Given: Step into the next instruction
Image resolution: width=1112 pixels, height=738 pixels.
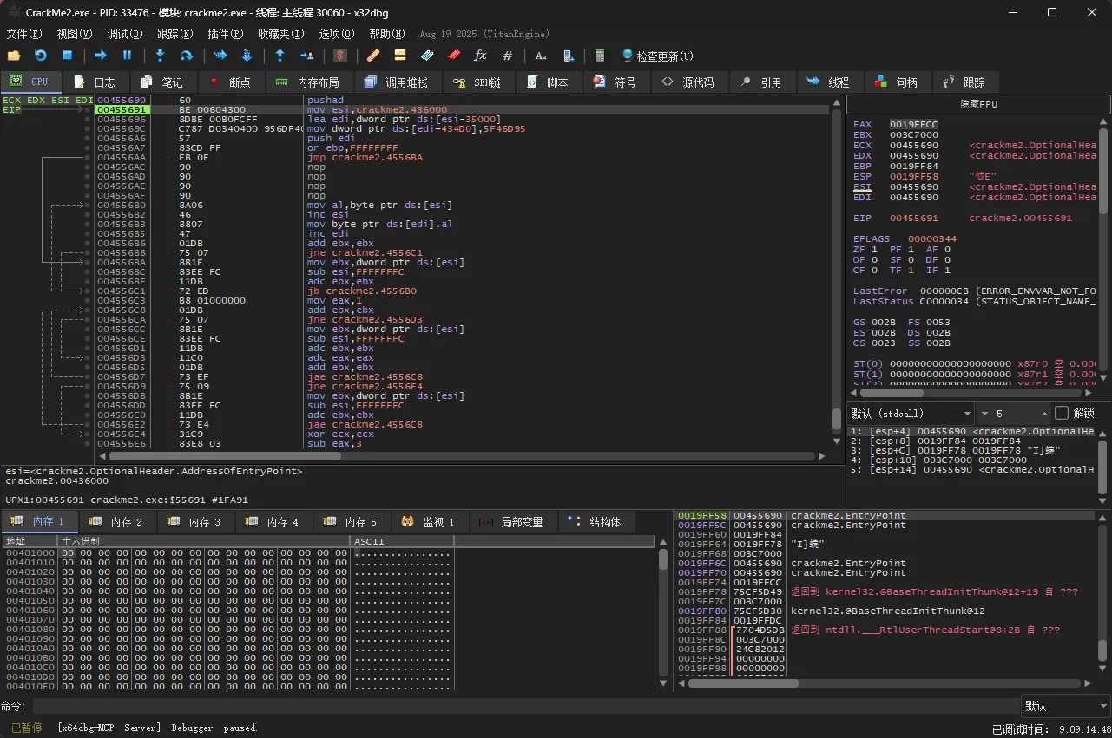Looking at the screenshot, I should coord(160,56).
